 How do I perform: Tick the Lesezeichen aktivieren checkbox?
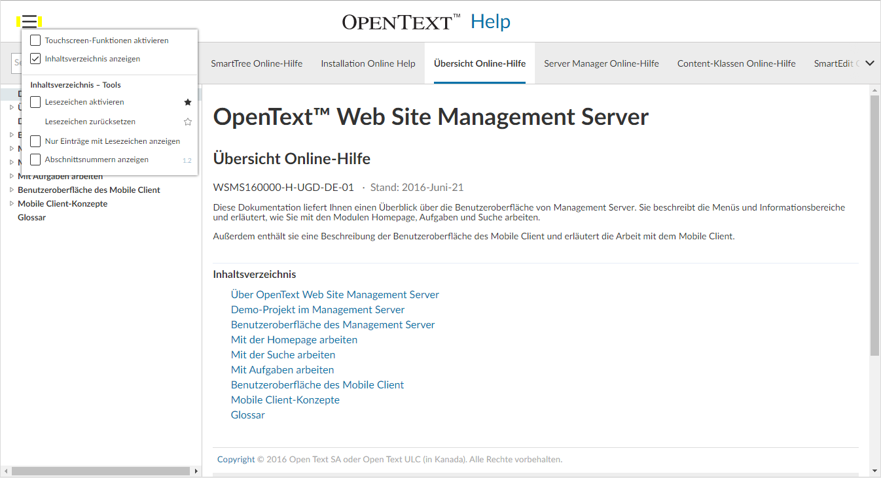click(35, 102)
